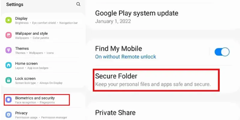Open the Privacy settings entry
This screenshot has width=240, height=120.
pos(43,115)
